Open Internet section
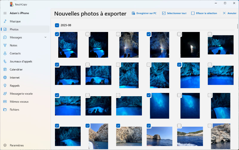Screen dimensions: 239x150 click(x=25, y=77)
